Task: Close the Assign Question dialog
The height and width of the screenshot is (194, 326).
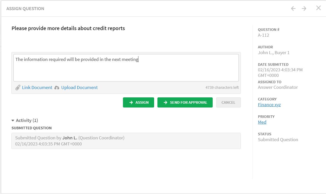Action: [x=318, y=8]
